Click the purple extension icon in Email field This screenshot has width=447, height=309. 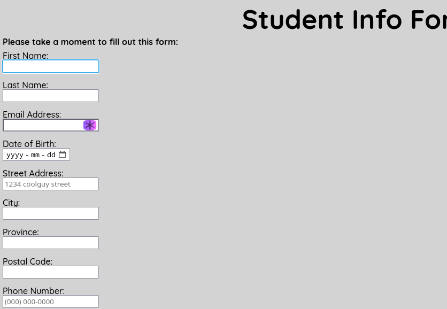point(90,125)
